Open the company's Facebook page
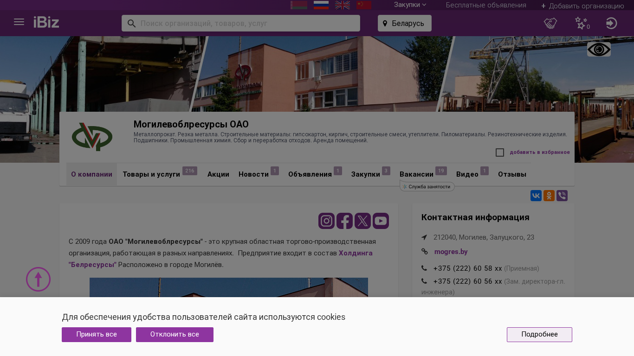This screenshot has height=356, width=634. point(344,221)
